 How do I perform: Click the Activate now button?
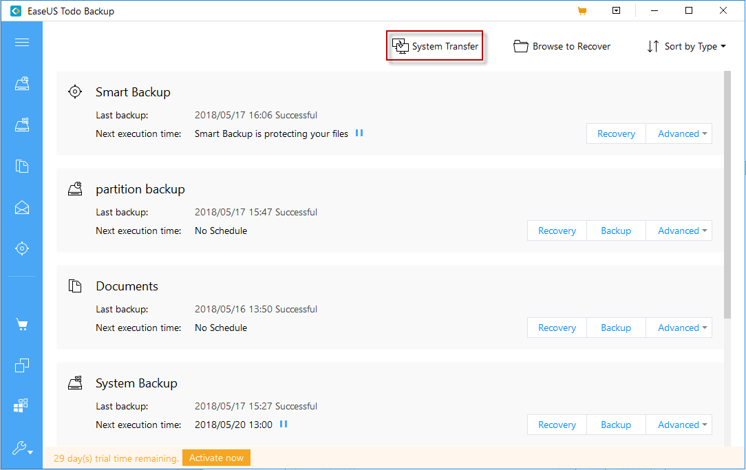pyautogui.click(x=217, y=458)
